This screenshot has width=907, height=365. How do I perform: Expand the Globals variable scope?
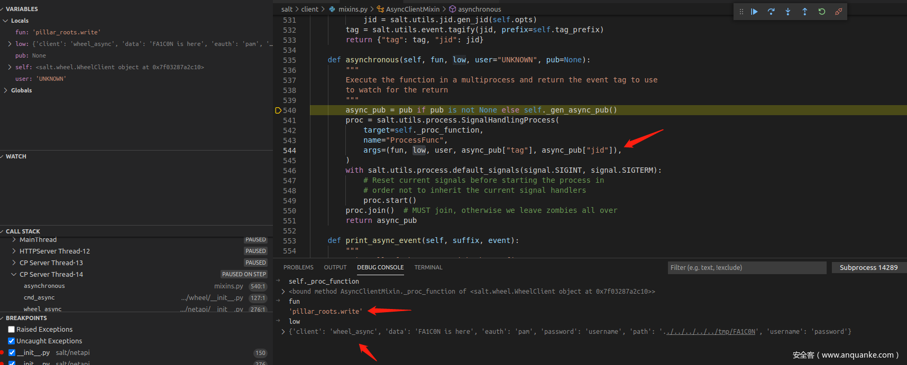(x=6, y=90)
